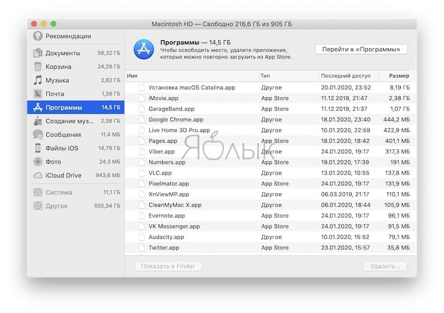Screen dimensions: 444x313
Task: Click the Перейти в «Программы» button
Action: (x=361, y=49)
